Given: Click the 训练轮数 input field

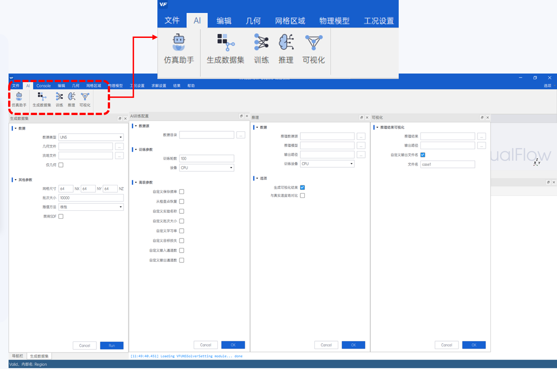Looking at the screenshot, I should pos(207,158).
